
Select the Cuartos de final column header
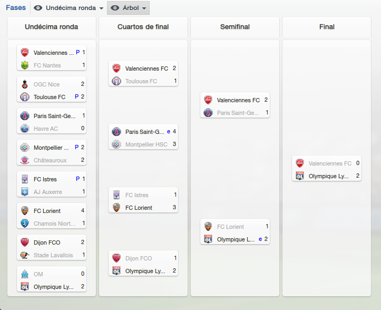coord(143,27)
